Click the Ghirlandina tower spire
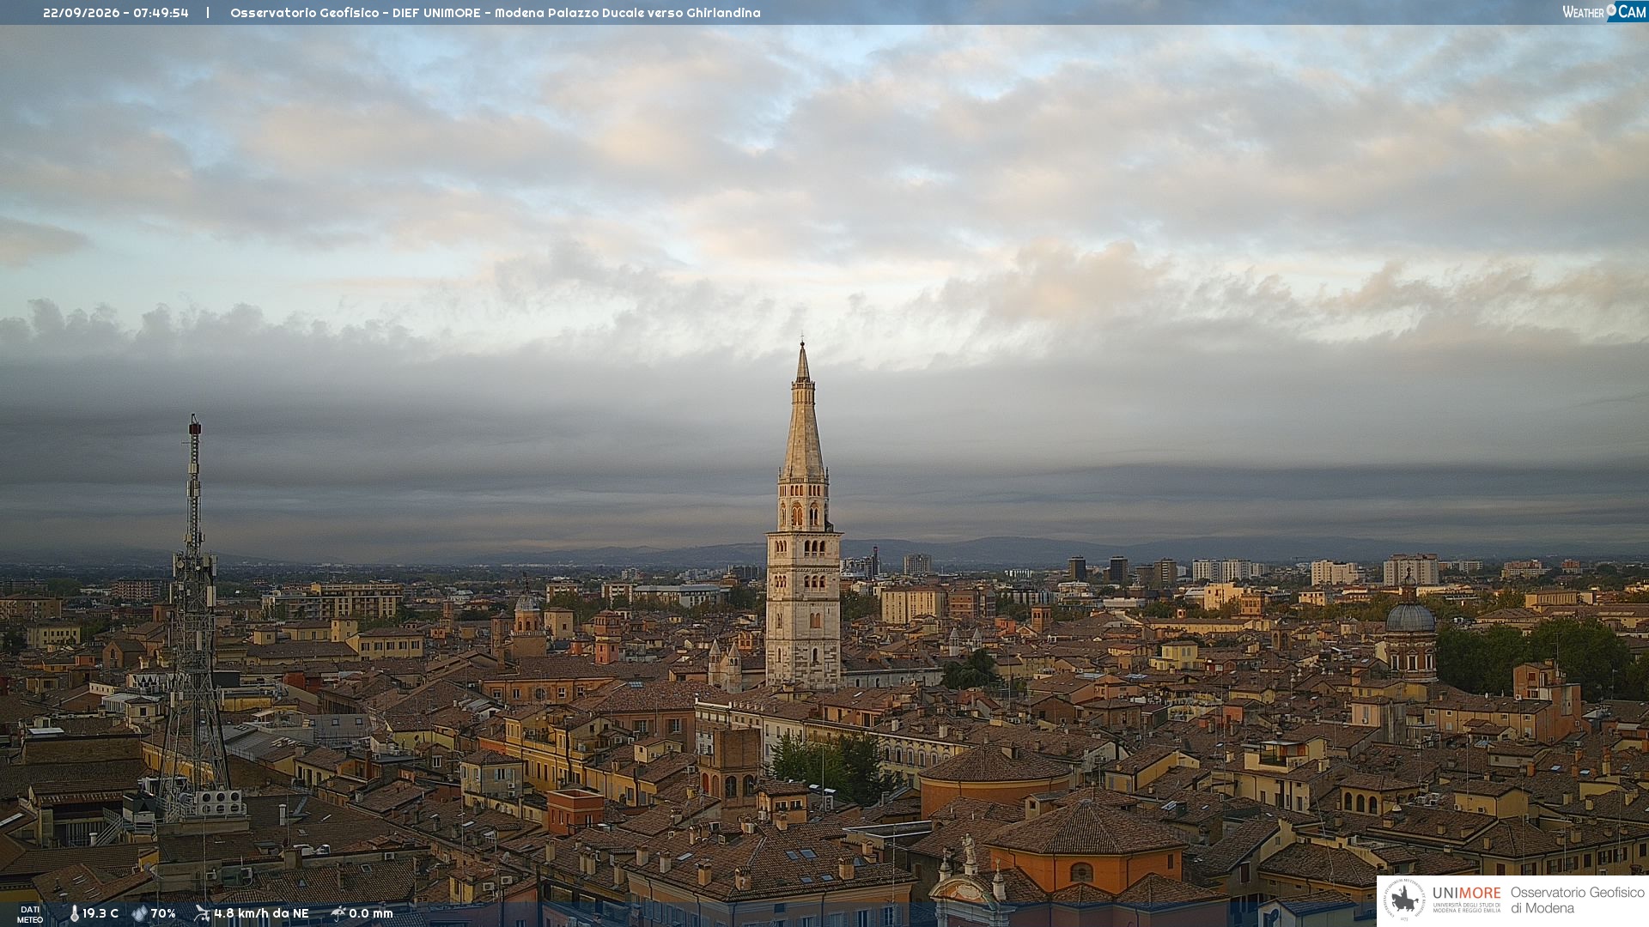This screenshot has width=1649, height=927. coord(803,410)
